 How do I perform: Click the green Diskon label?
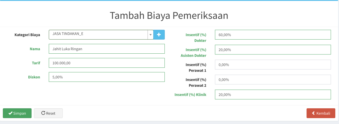[34, 77]
